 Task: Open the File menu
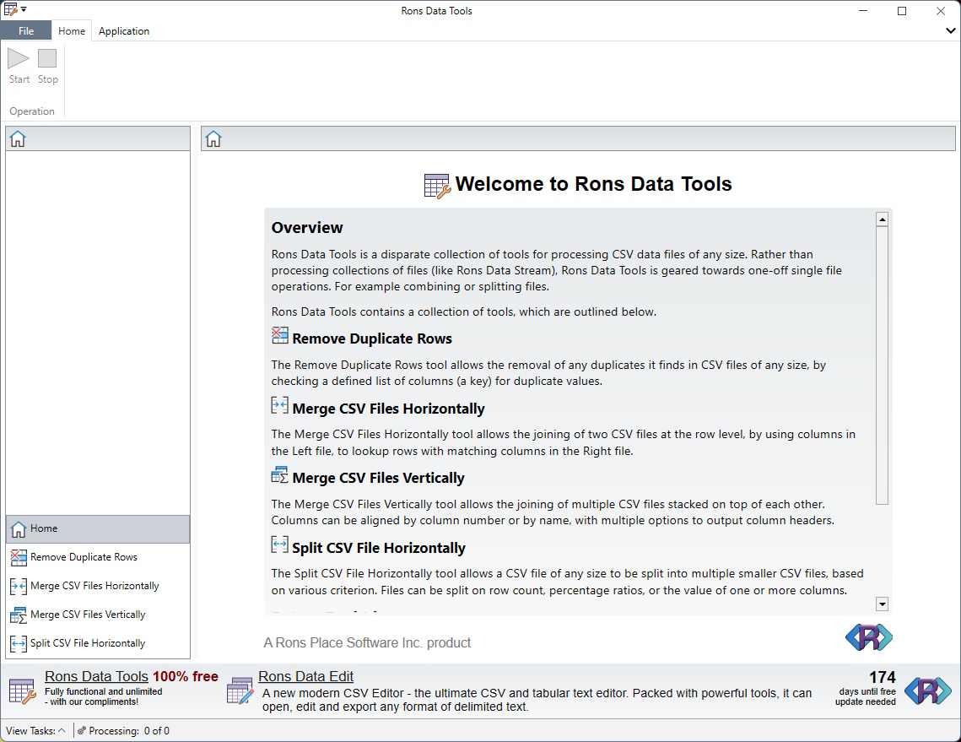click(x=26, y=31)
